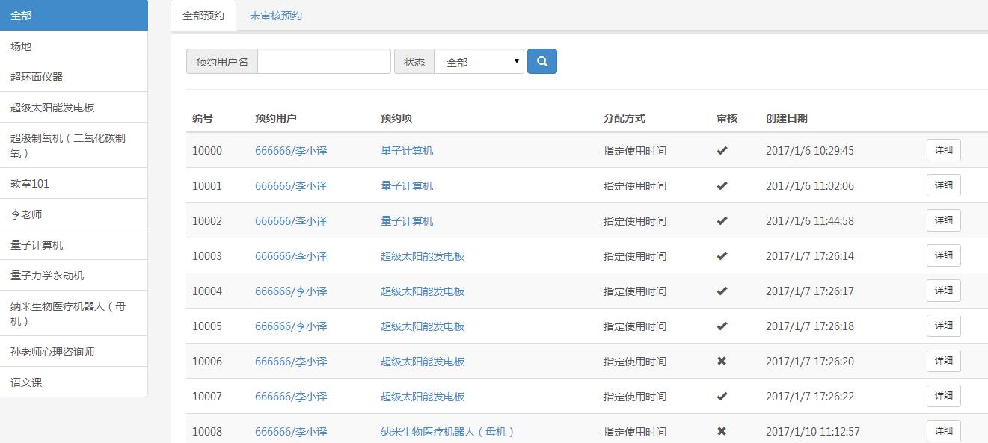Click the blue search magnifier button
The height and width of the screenshot is (443, 988).
click(x=542, y=61)
